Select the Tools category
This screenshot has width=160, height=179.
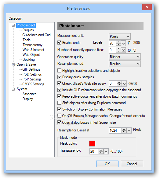click(x=27, y=40)
